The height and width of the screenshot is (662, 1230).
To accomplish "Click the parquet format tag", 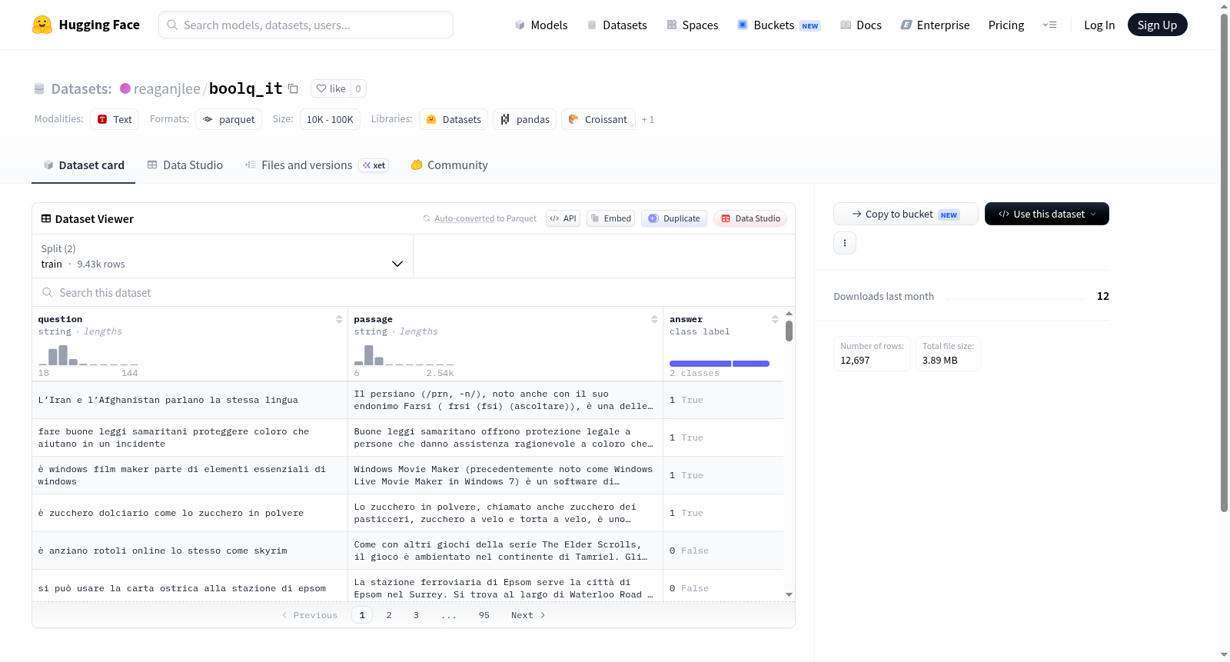I will [x=229, y=119].
